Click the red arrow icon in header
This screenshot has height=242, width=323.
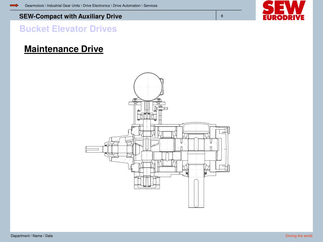pyautogui.click(x=14, y=5)
